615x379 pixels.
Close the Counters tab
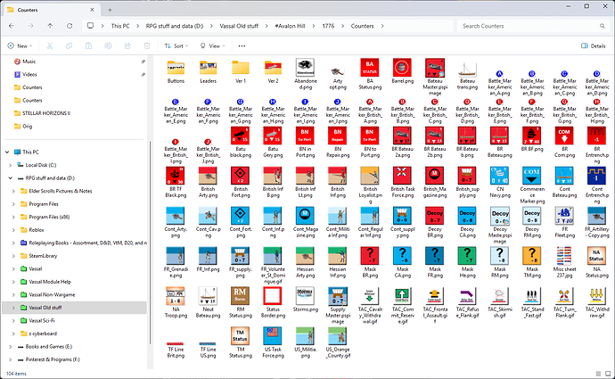(92, 10)
